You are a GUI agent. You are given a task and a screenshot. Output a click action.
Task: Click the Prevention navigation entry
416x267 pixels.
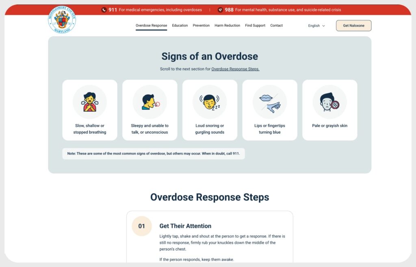coord(201,25)
